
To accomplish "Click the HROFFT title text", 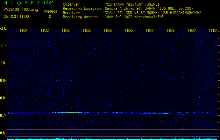I will pyautogui.click(x=21, y=3).
